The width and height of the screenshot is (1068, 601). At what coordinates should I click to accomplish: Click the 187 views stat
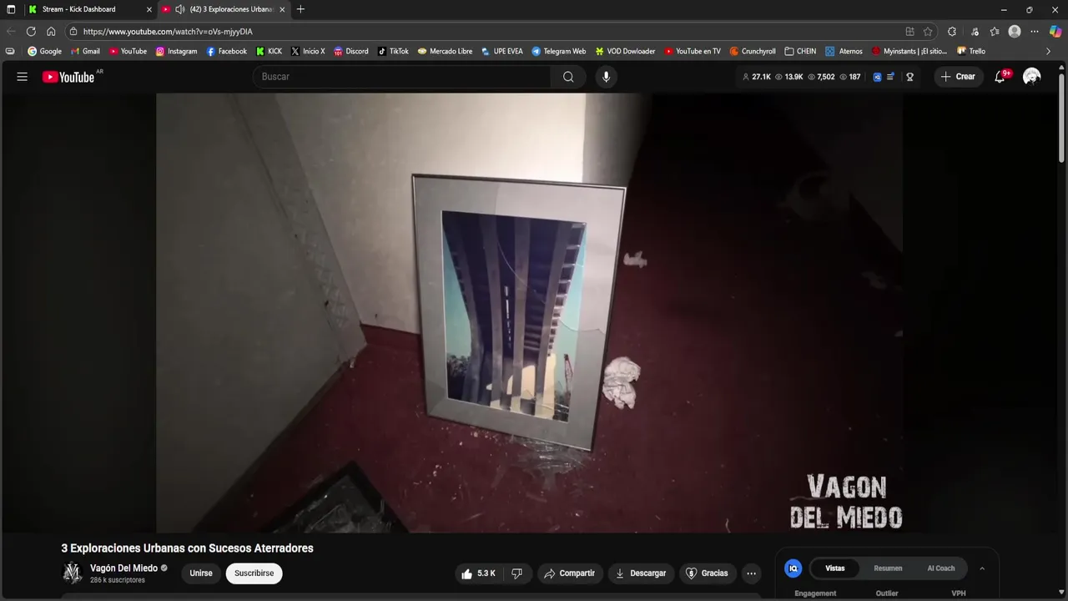point(849,77)
